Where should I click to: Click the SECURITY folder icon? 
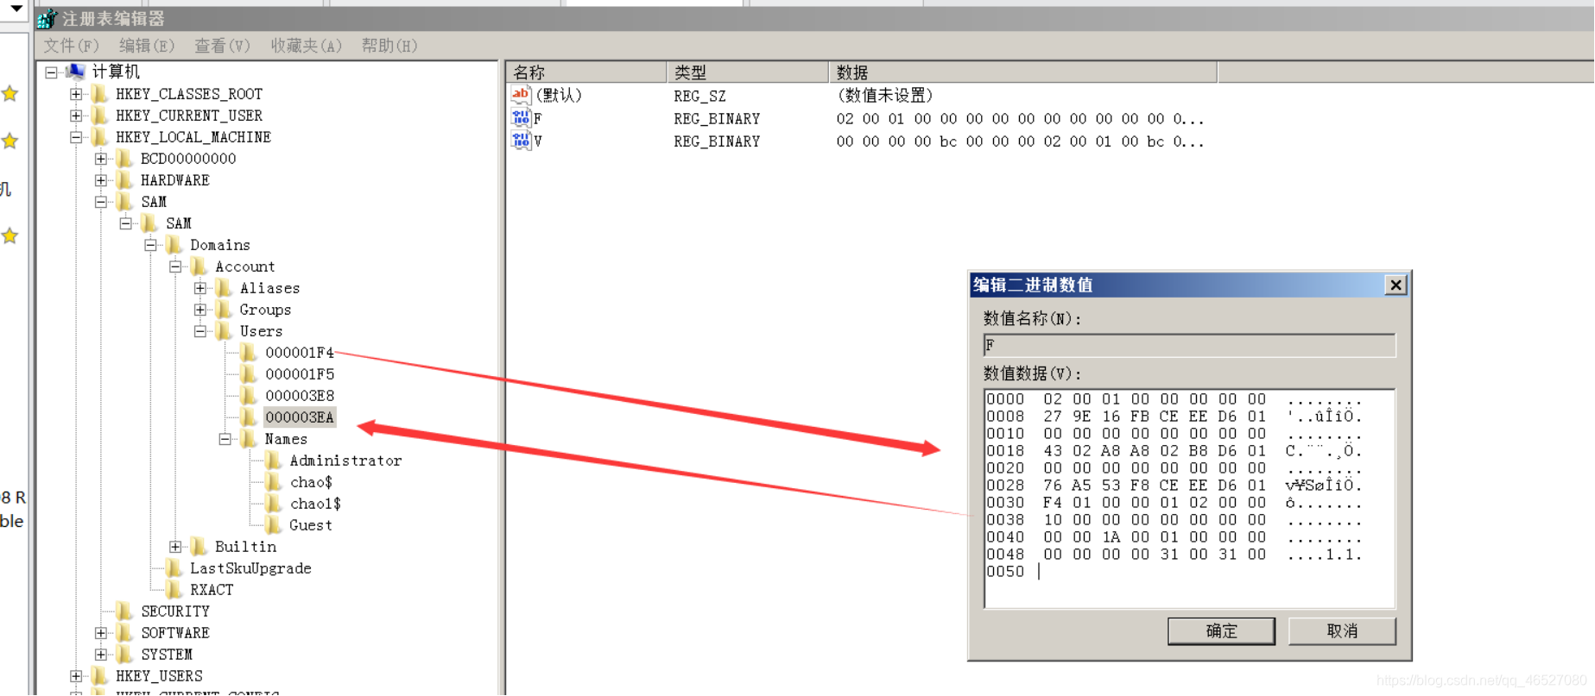124,611
